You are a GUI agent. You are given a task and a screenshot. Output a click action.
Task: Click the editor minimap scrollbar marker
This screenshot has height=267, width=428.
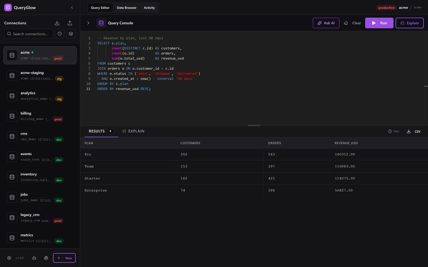(426, 86)
